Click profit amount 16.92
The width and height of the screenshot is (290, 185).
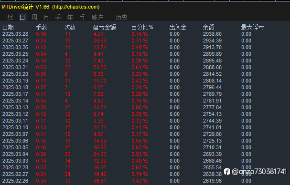point(100,147)
